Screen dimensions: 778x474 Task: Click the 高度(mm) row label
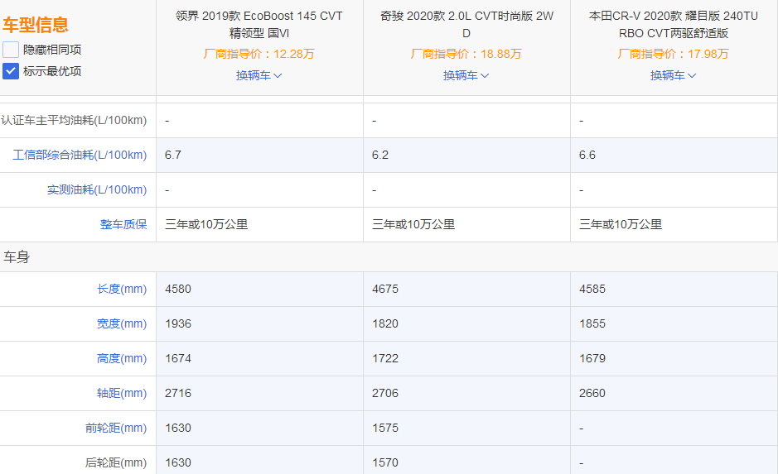click(122, 358)
